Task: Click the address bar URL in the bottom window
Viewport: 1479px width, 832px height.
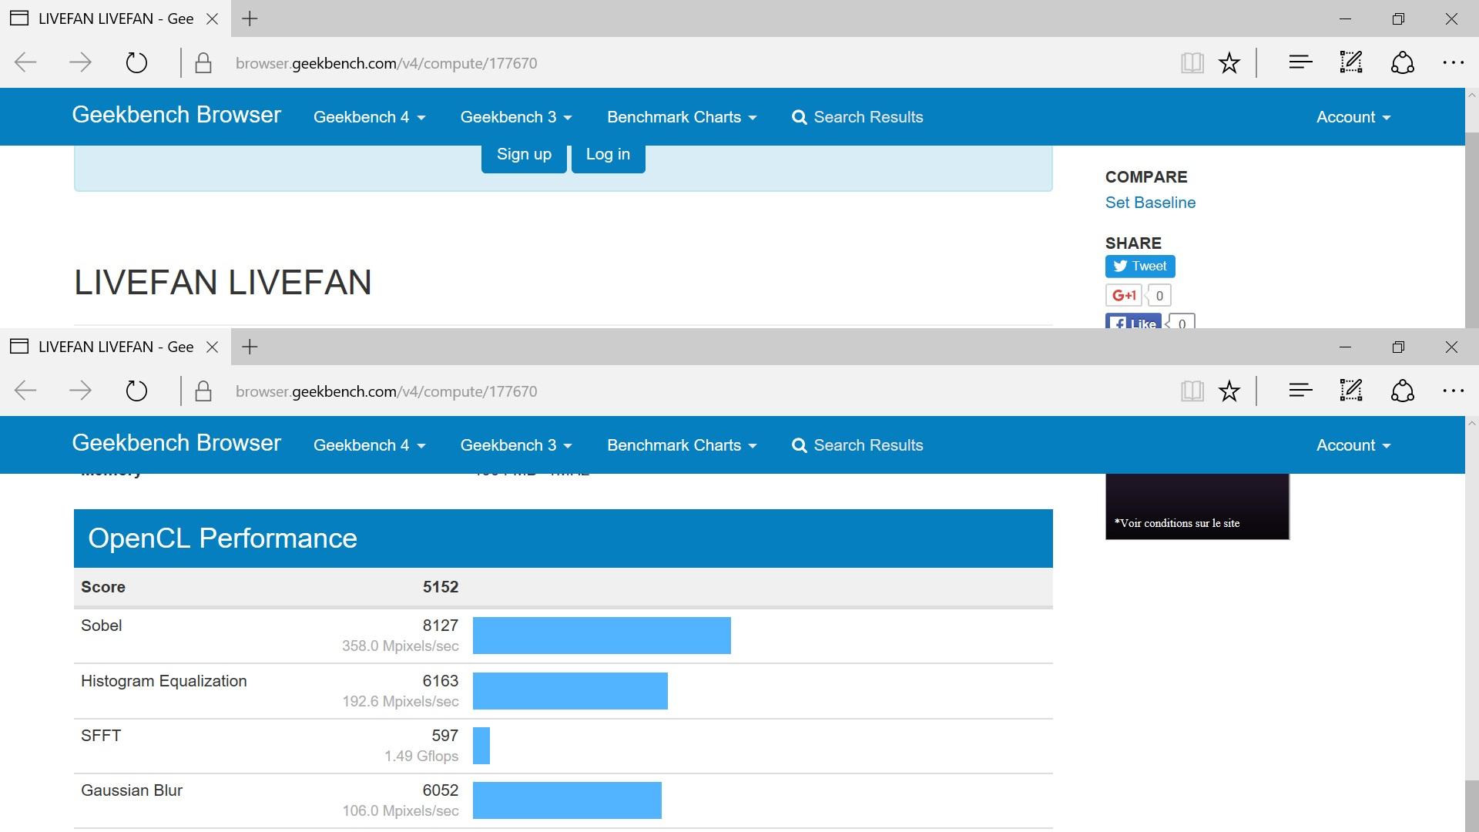Action: tap(387, 391)
